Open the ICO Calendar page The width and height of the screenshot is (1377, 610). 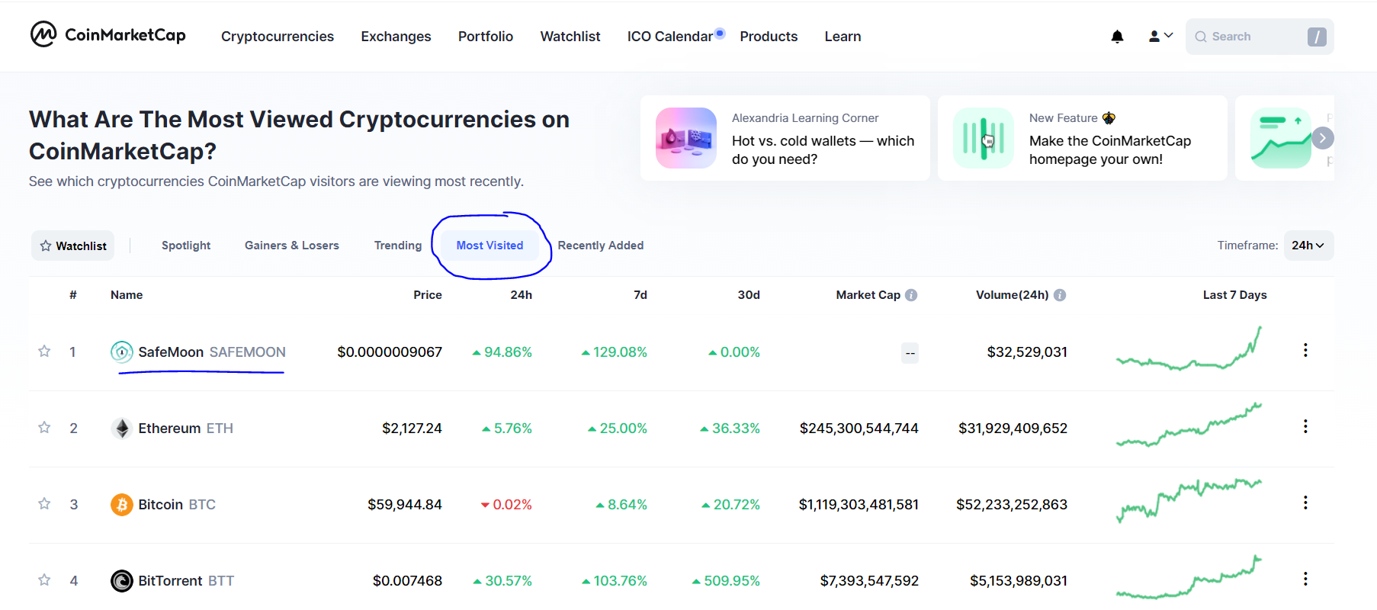point(670,37)
